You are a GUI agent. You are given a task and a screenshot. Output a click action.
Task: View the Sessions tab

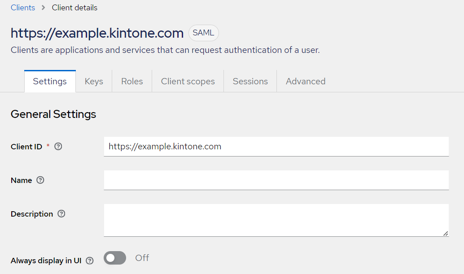tap(250, 81)
